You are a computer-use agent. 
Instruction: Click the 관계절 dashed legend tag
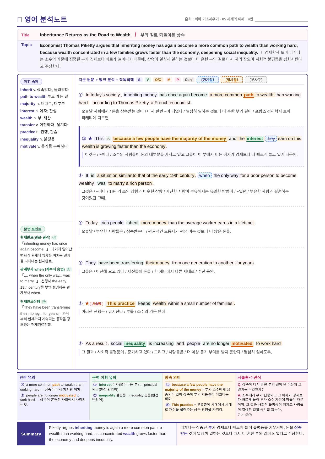point(208,80)
